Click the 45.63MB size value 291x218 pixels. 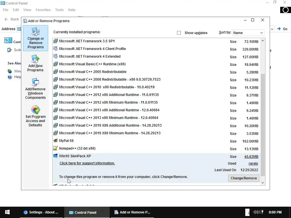[x=251, y=157]
